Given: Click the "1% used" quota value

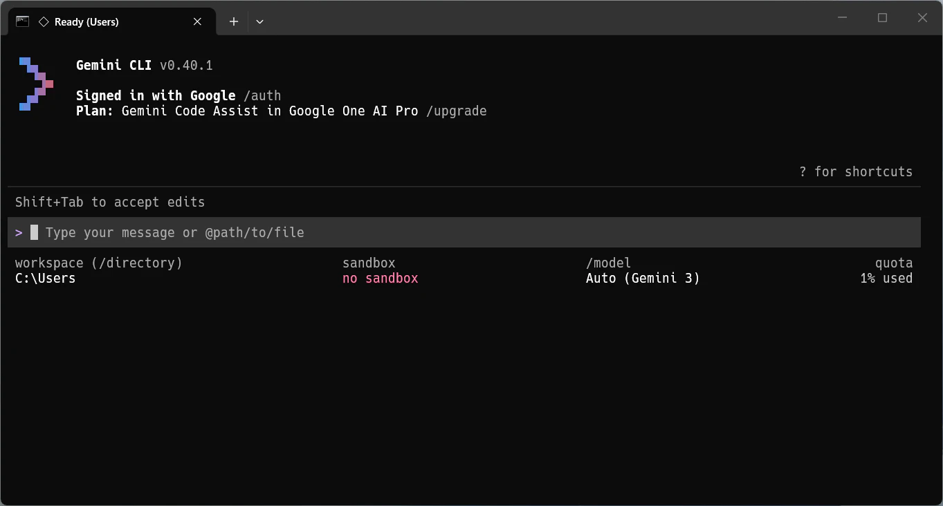Looking at the screenshot, I should point(886,279).
